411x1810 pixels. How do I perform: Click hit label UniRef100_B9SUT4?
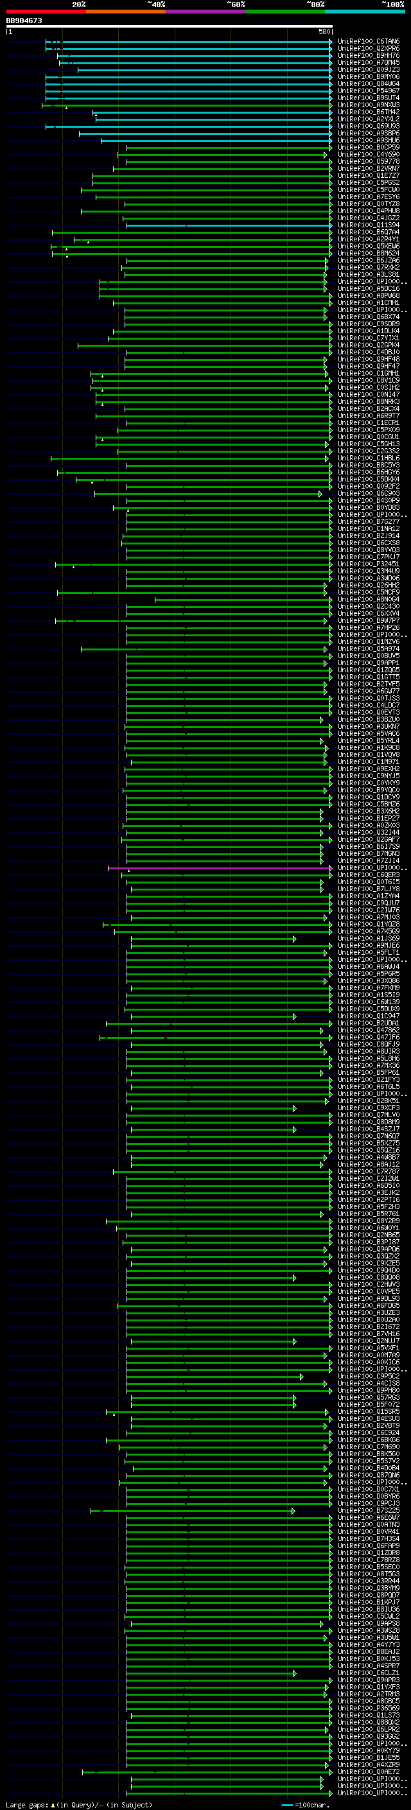tap(369, 98)
